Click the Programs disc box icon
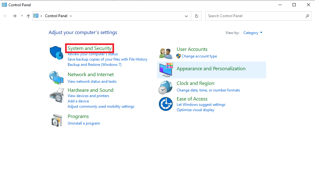The height and width of the screenshot is (182, 315). [x=57, y=120]
